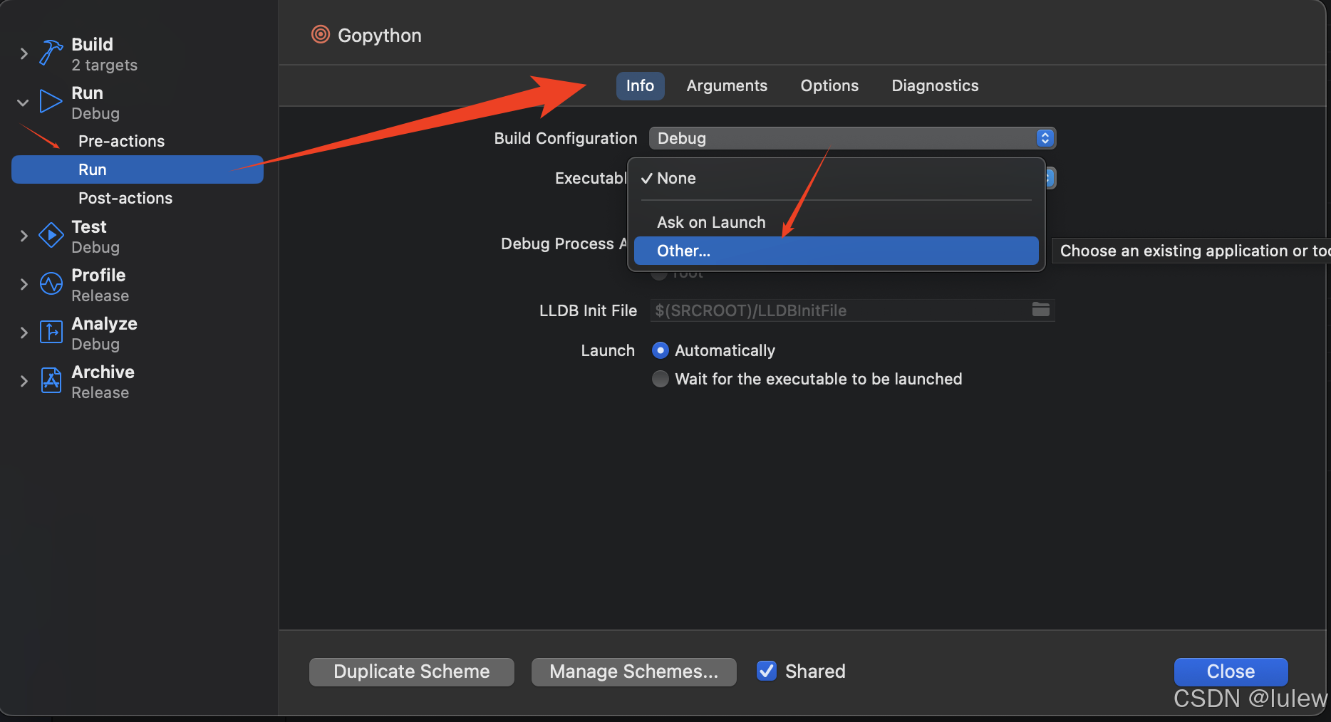Open the Build Configuration dropdown
Screen dimensions: 1331x722
(851, 138)
